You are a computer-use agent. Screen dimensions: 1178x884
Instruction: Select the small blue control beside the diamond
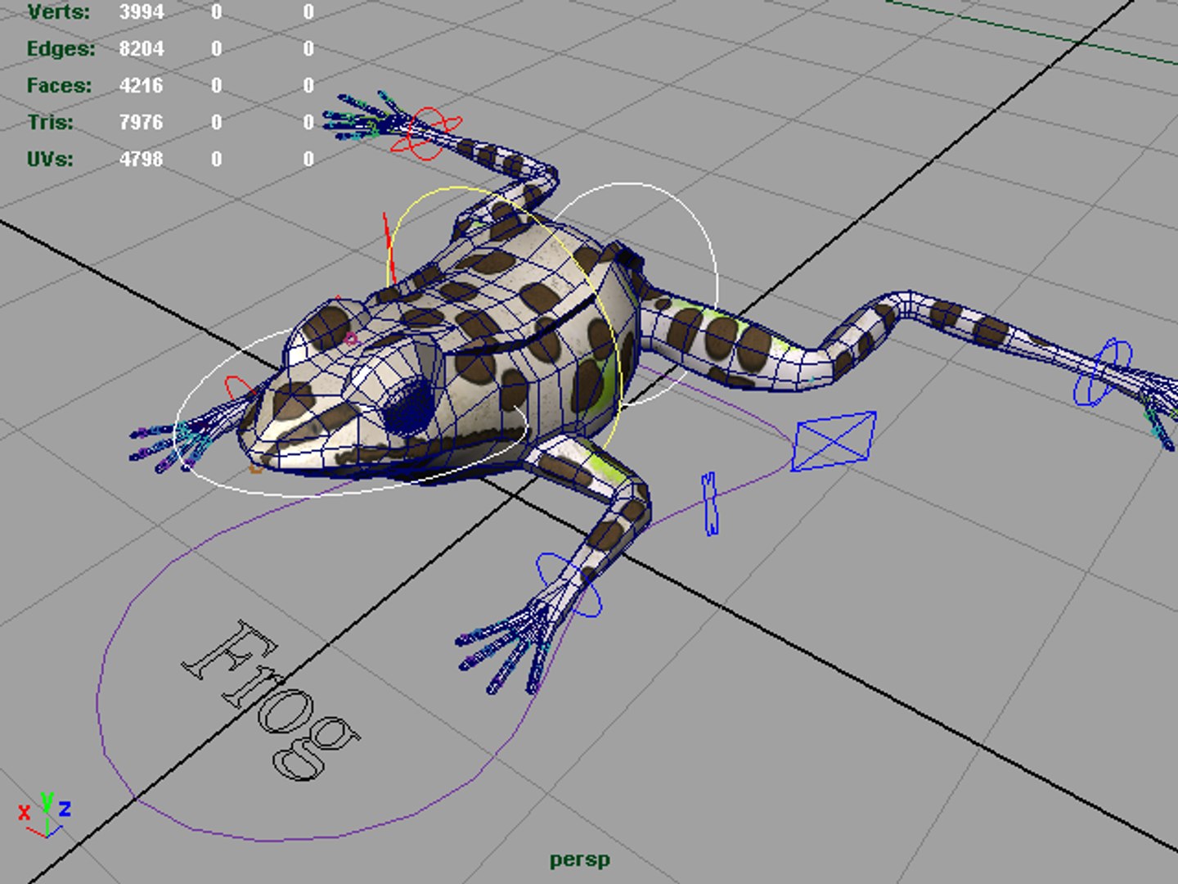pos(709,503)
